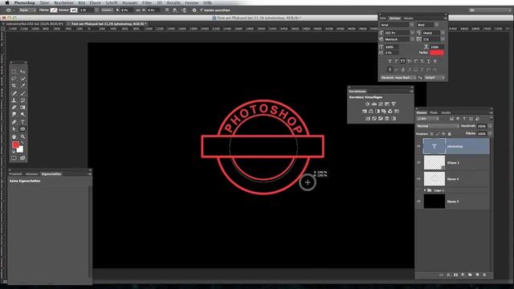Viewport: 514px width, 289px height.
Task: Delete layer with the trash icon
Action: tap(484, 275)
